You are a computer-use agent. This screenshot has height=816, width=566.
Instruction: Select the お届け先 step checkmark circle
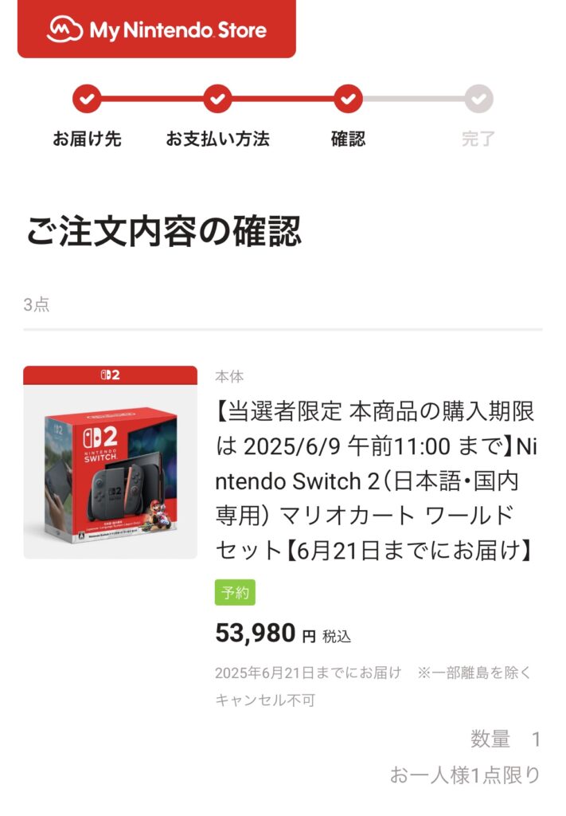point(87,99)
